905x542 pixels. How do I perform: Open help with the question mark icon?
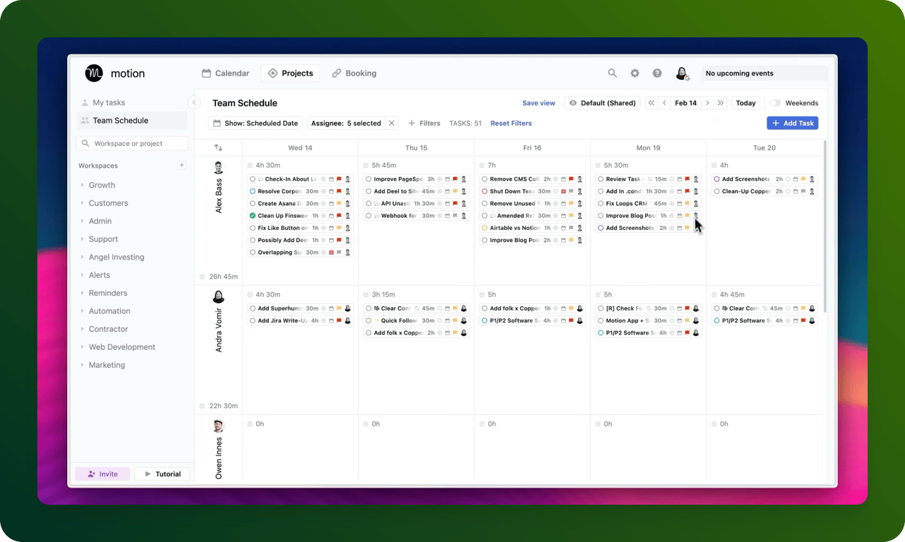point(657,73)
